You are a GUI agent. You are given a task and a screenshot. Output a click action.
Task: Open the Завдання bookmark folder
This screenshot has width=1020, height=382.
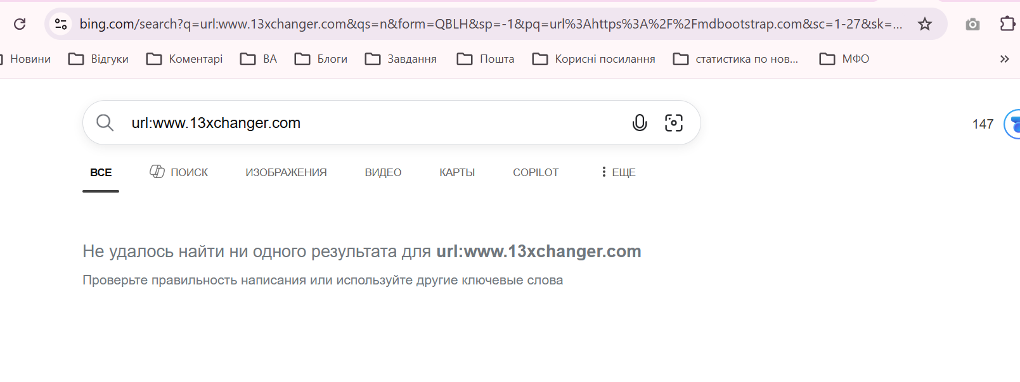tap(401, 59)
